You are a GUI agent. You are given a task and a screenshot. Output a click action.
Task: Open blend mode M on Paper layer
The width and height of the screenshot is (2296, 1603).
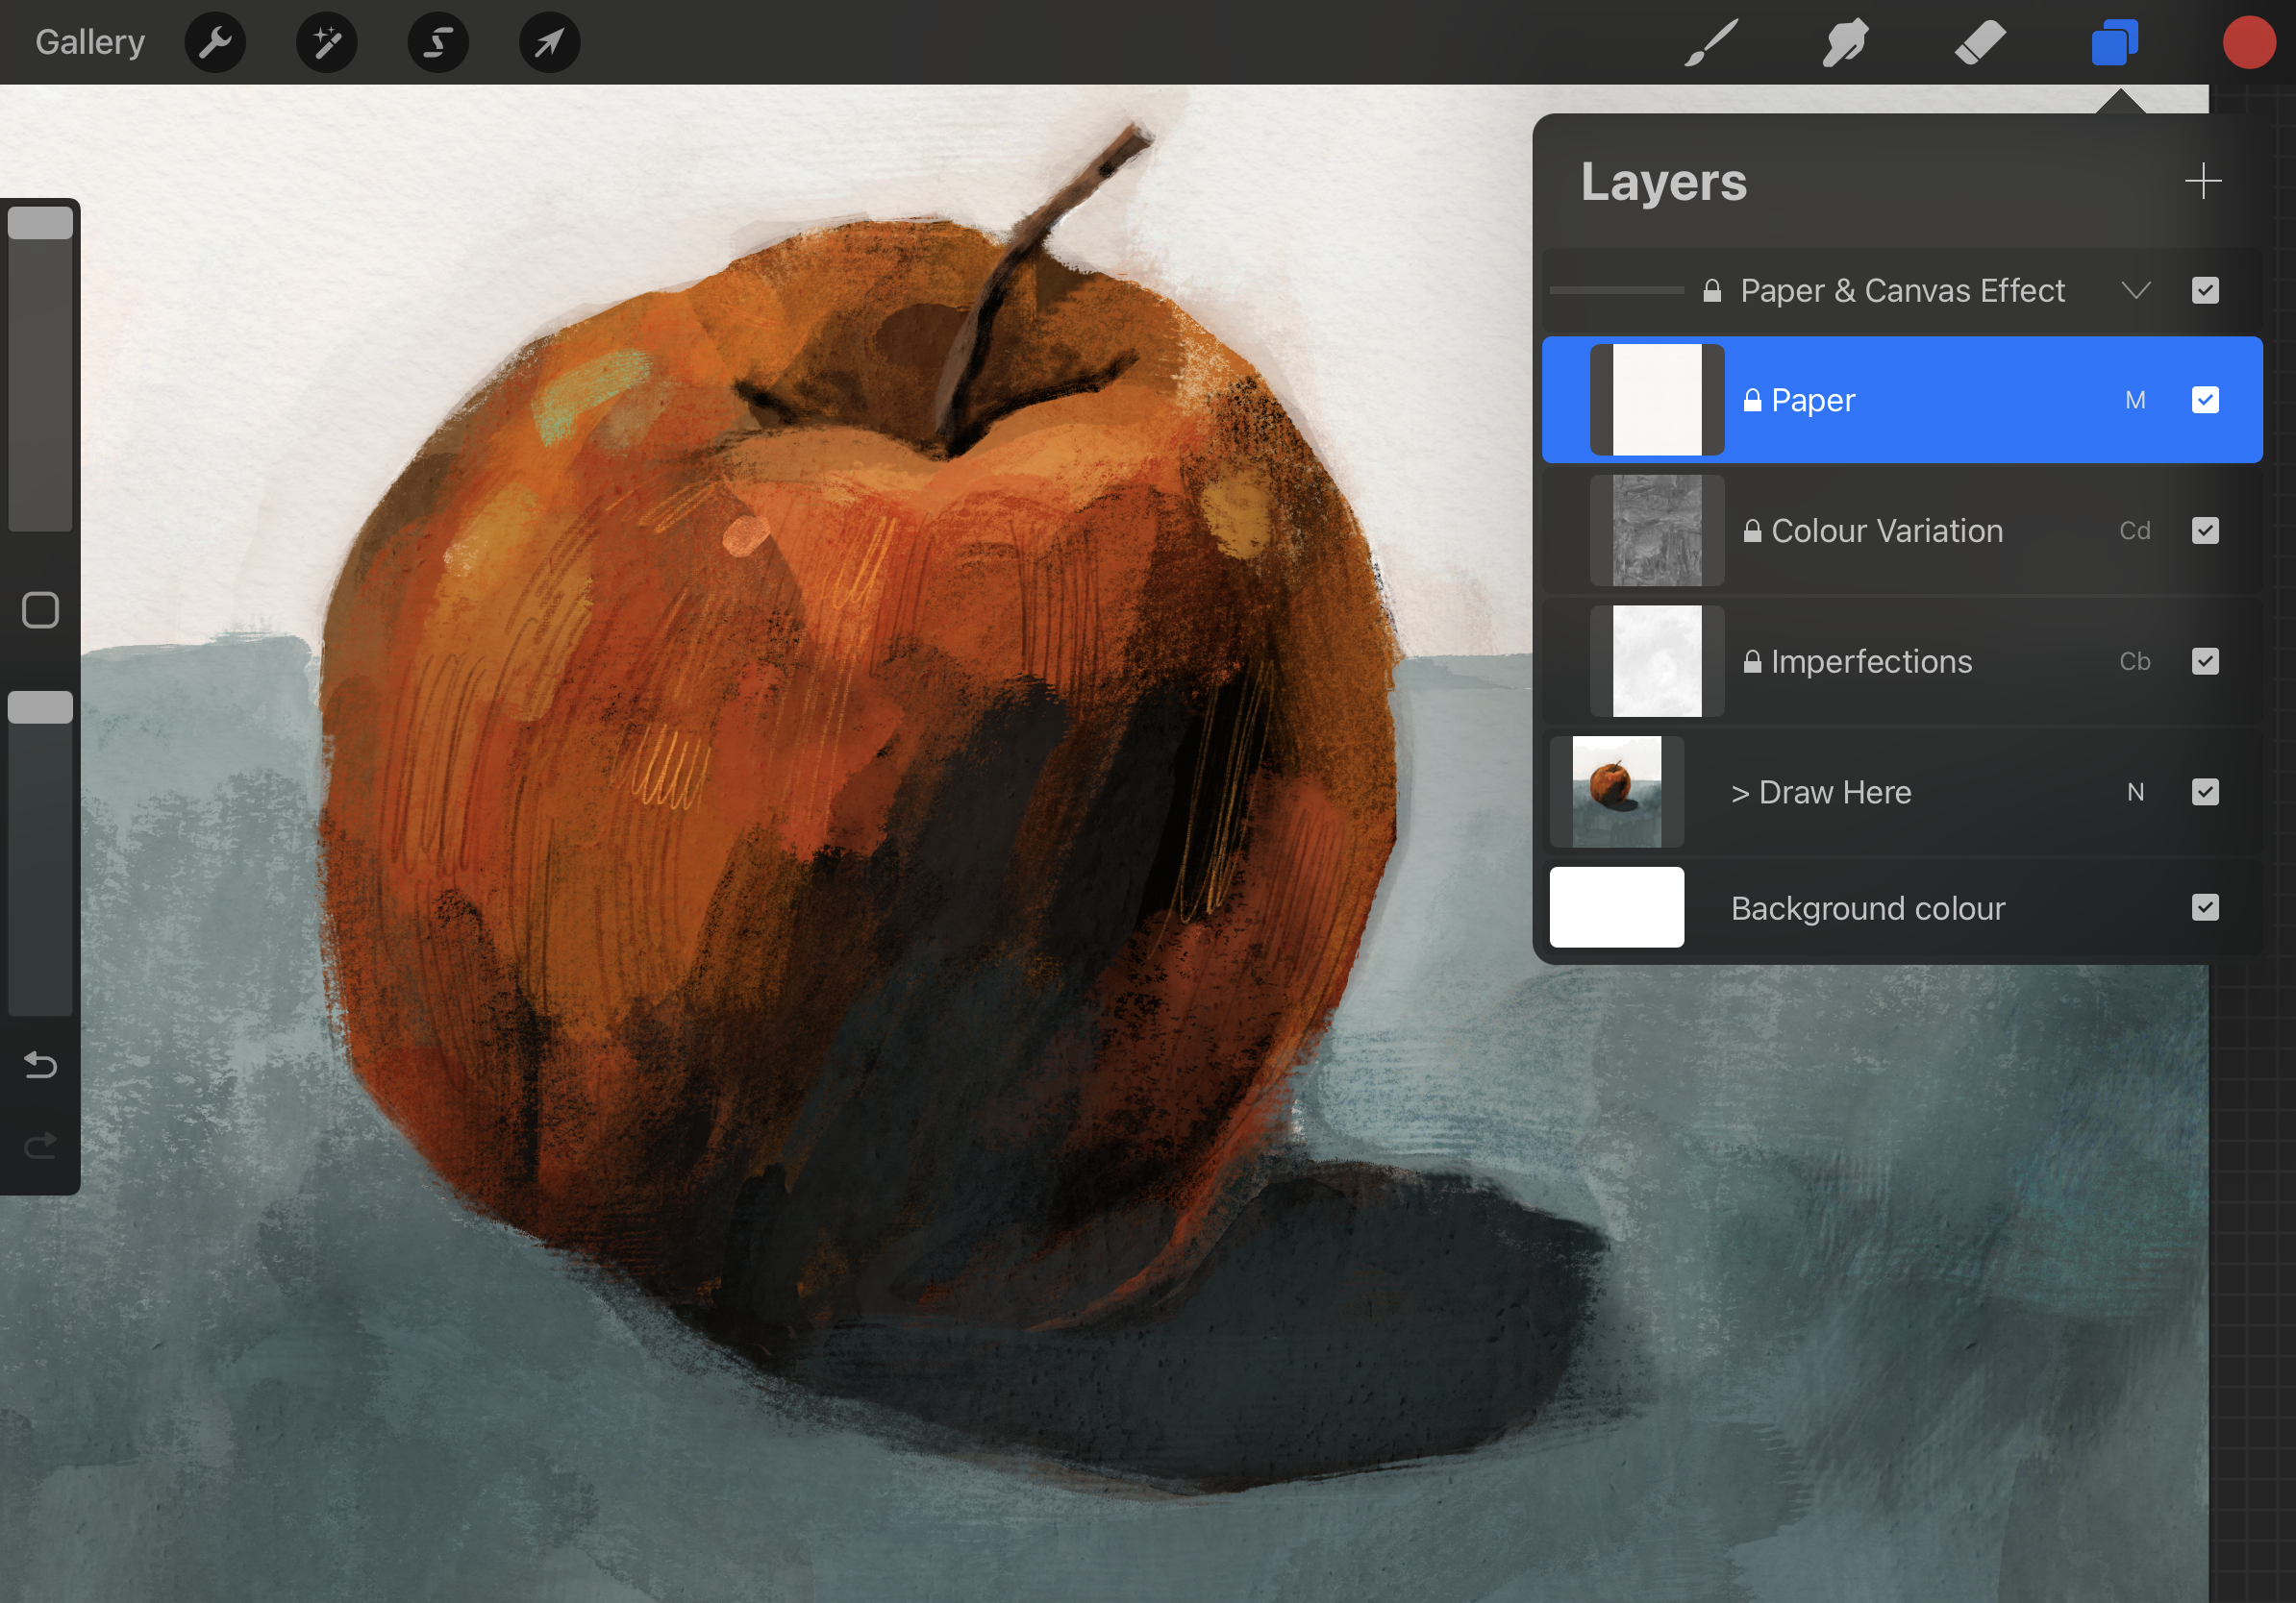(x=2135, y=401)
